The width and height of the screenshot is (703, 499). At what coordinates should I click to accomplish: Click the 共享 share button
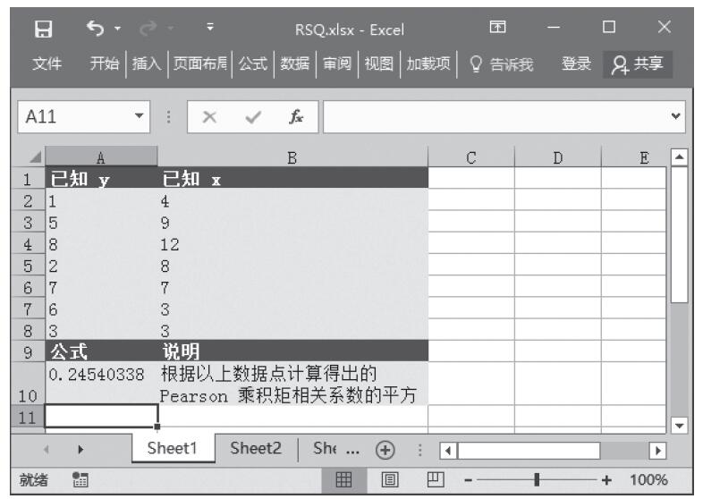[x=638, y=64]
